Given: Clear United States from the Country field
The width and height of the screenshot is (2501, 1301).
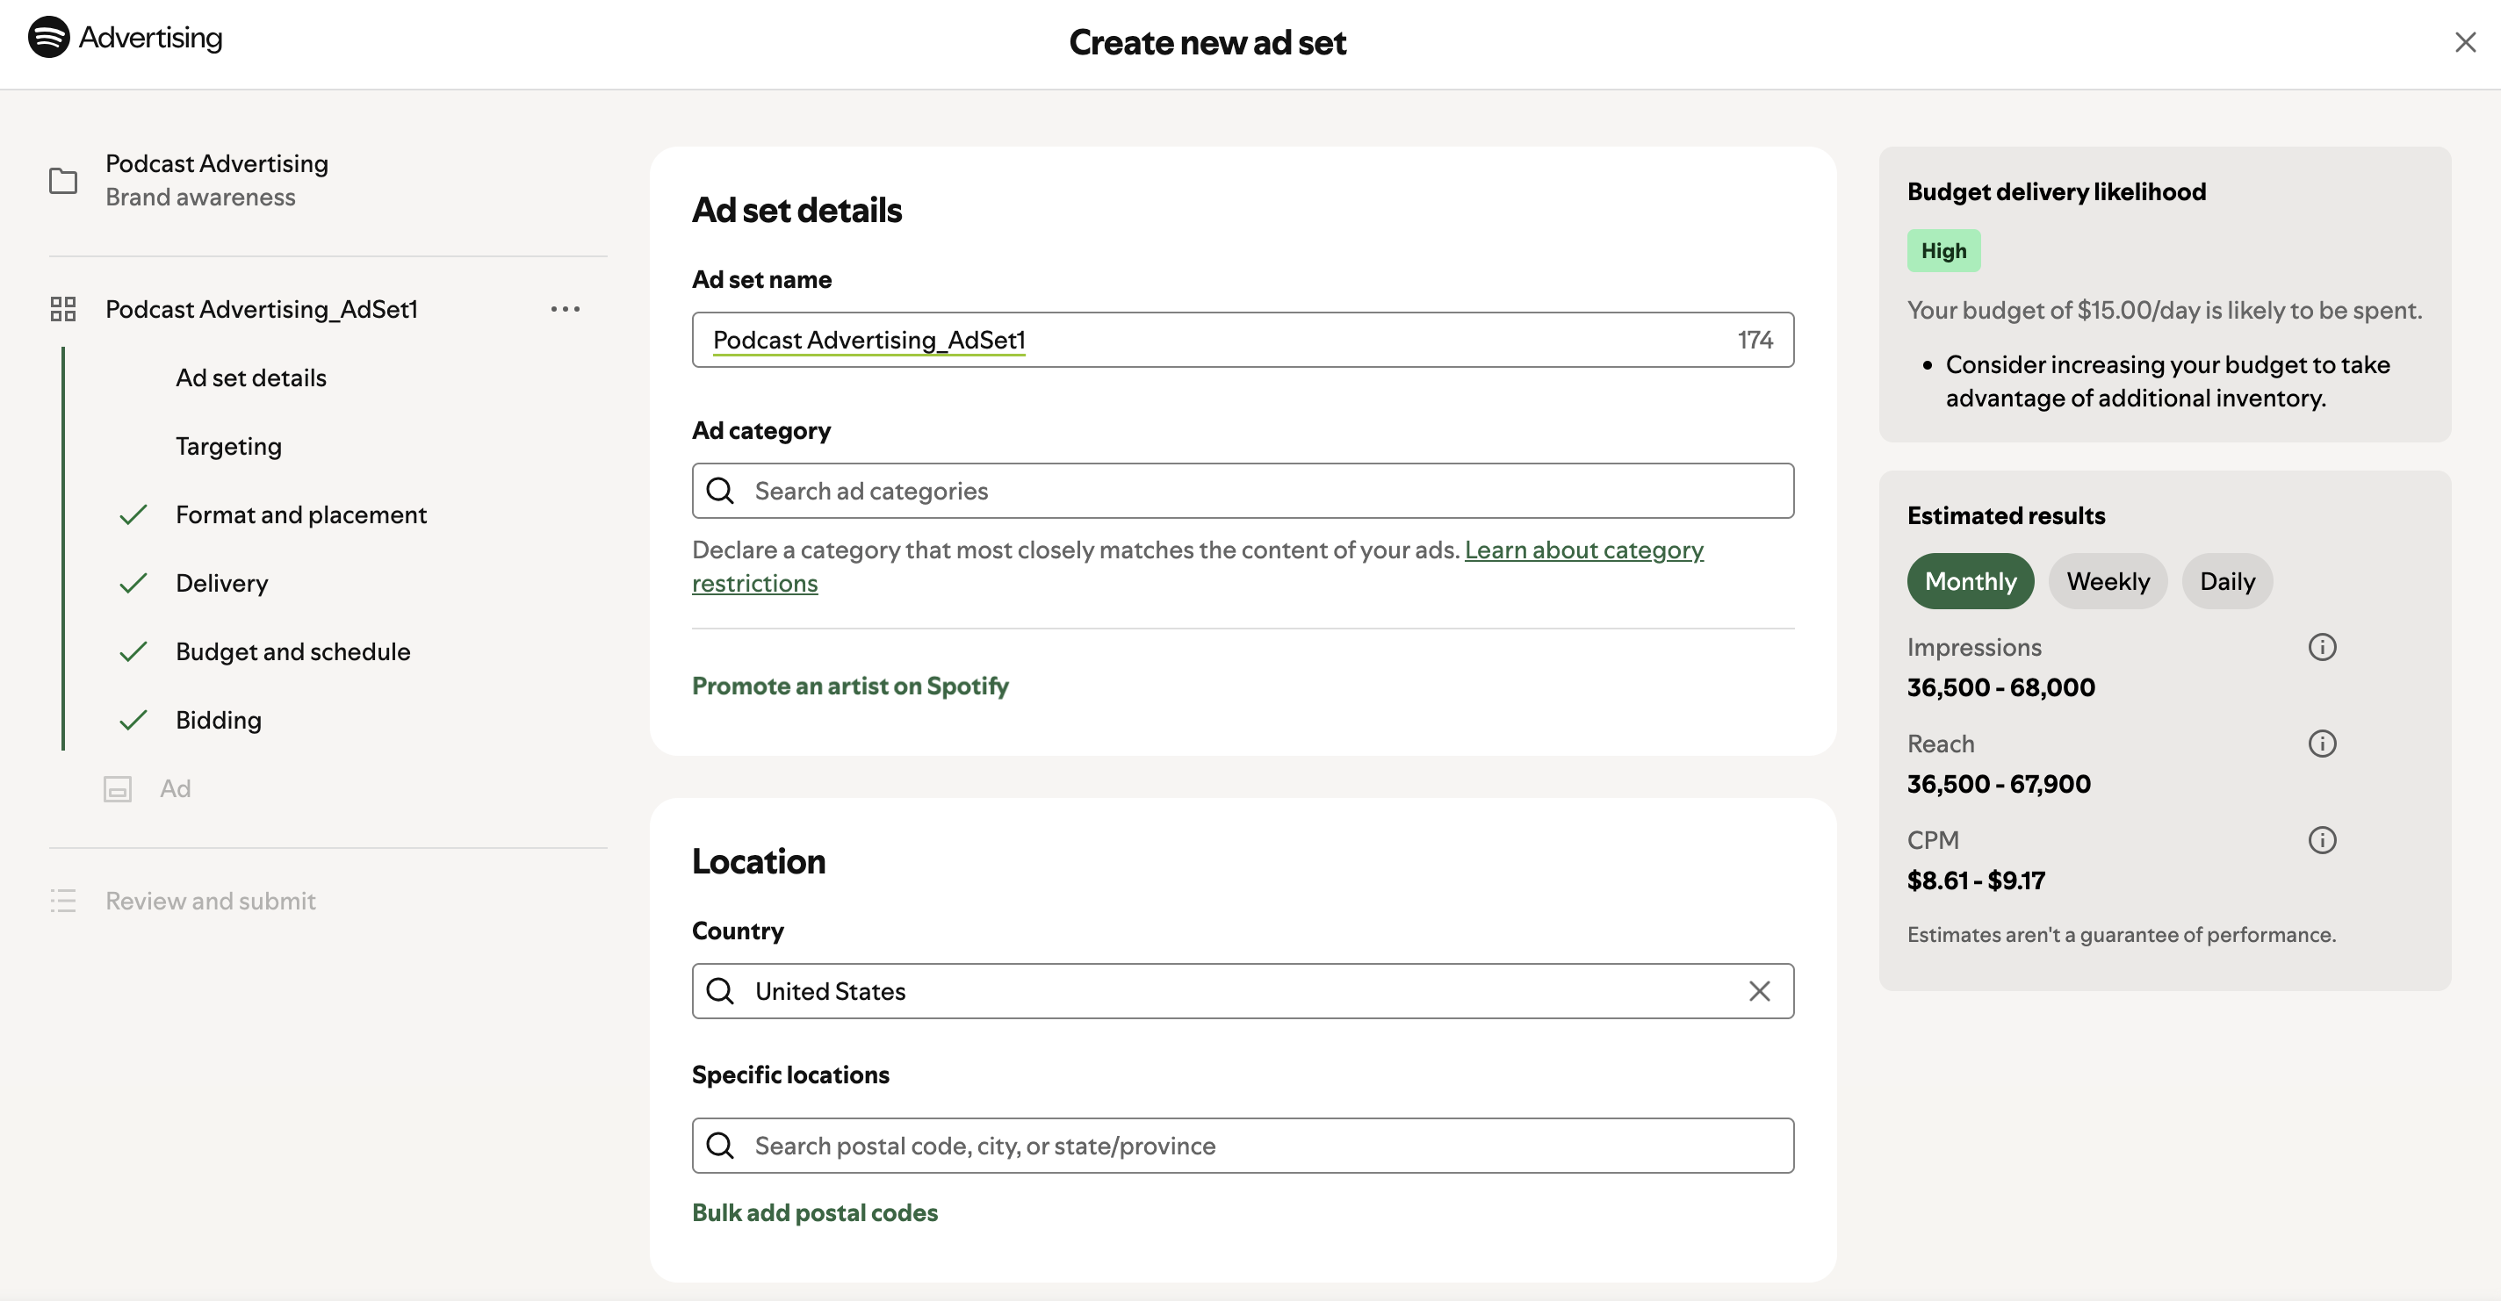Looking at the screenshot, I should click(x=1759, y=991).
